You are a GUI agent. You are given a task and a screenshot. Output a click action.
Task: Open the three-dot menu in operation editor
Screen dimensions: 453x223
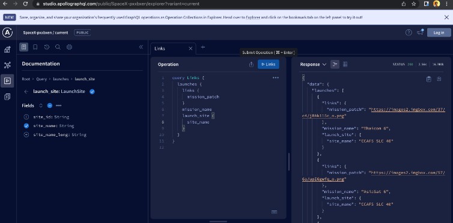(276, 78)
